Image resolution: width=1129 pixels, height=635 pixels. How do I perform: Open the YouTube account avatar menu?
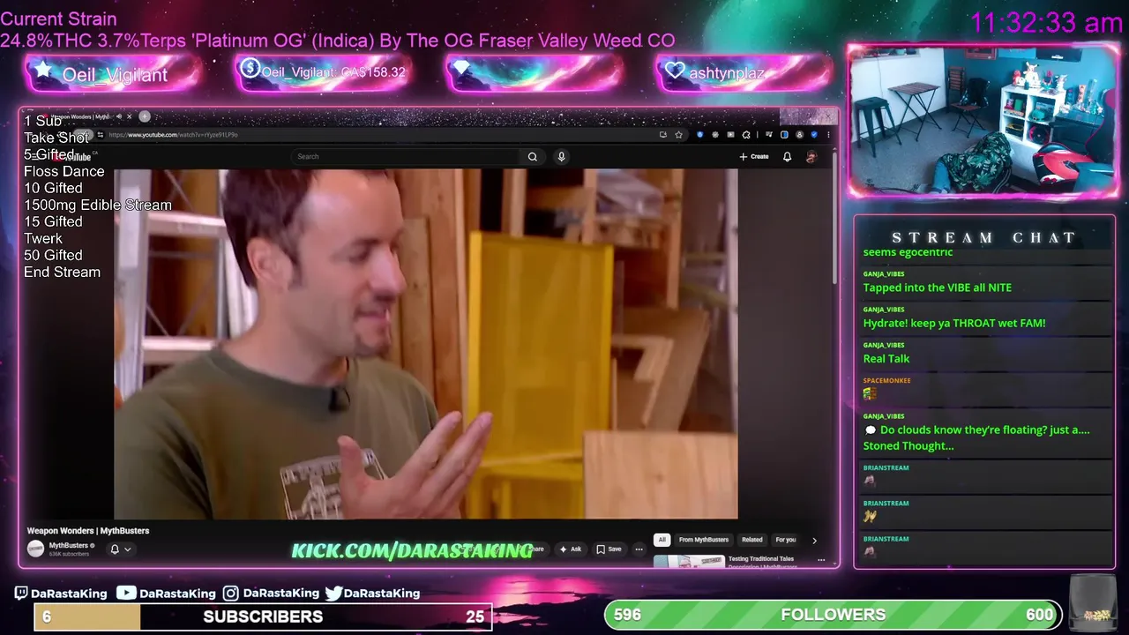(x=811, y=157)
